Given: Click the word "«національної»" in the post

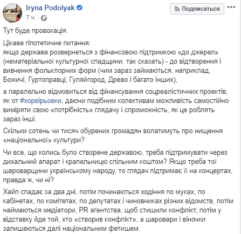Looking at the screenshot, I should coord(25,140).
